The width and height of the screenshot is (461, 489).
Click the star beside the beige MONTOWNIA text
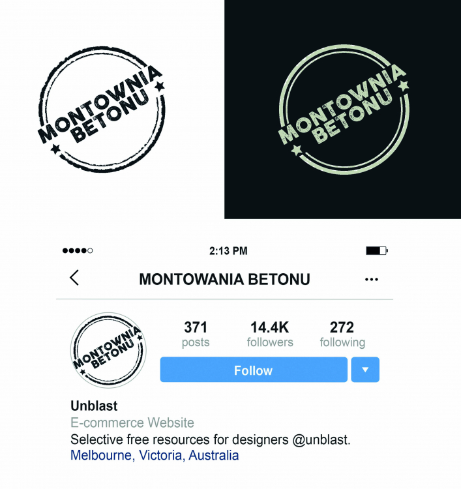(404, 85)
